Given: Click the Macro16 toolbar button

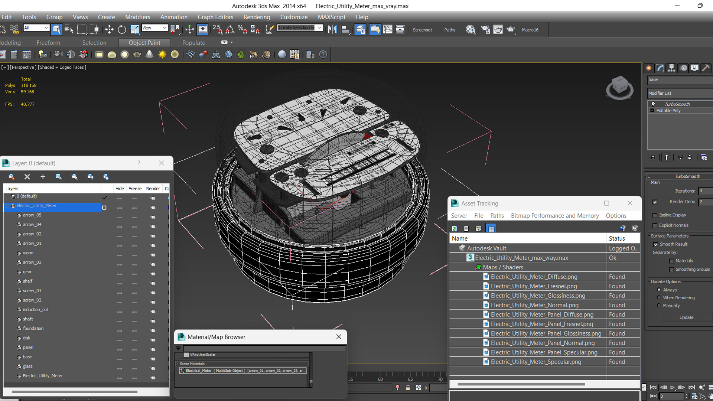Looking at the screenshot, I should point(530,30).
